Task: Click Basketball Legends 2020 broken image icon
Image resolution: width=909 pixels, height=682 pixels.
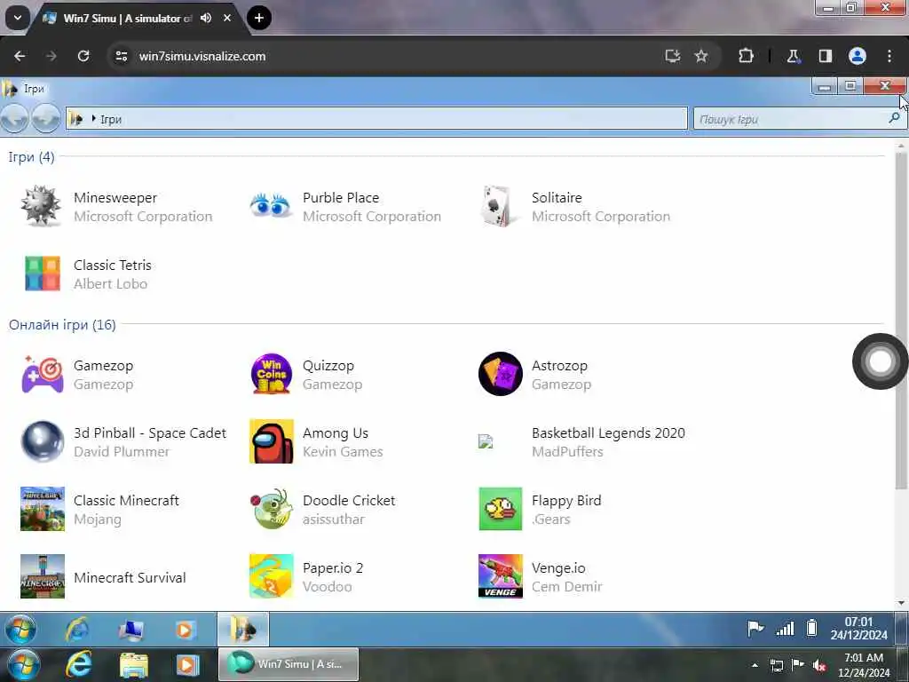Action: (x=486, y=441)
